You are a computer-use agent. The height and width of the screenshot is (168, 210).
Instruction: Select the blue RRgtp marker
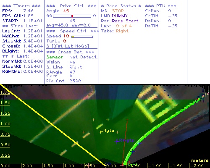[125, 141]
